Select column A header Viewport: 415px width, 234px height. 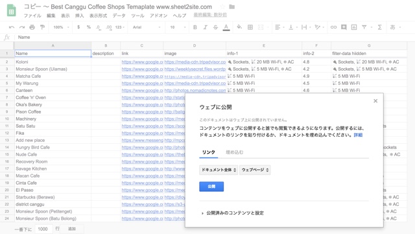[53, 45]
